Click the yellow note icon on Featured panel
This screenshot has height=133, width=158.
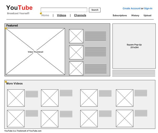click(x=6, y=28)
